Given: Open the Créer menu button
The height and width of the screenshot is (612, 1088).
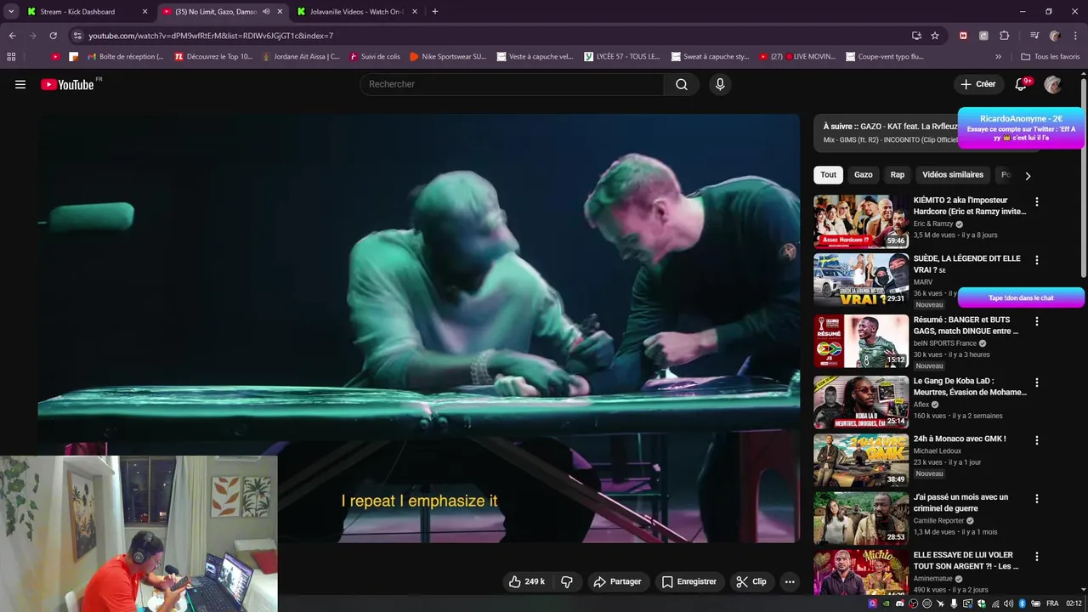Looking at the screenshot, I should click(977, 84).
